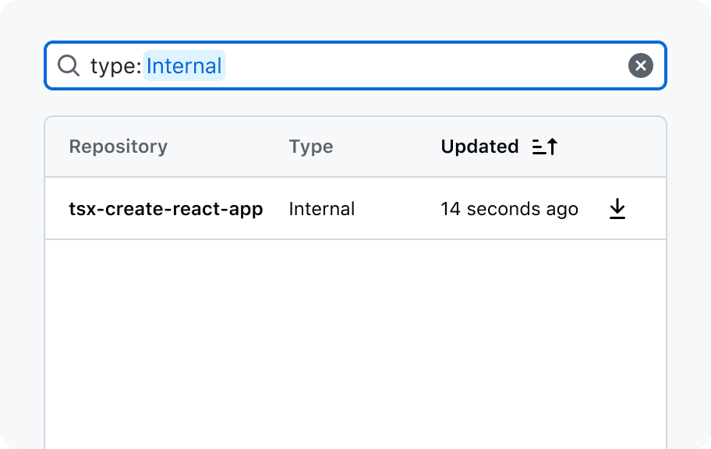The image size is (711, 449).
Task: Clear the search filter with X button
Action: [x=640, y=66]
